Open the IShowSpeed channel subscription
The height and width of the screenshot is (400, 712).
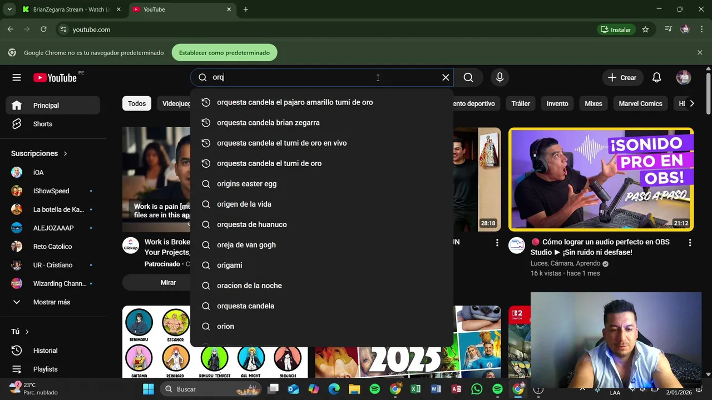53,191
